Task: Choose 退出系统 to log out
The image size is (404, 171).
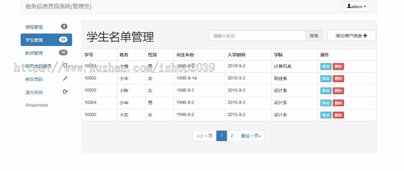Action: pyautogui.click(x=46, y=92)
